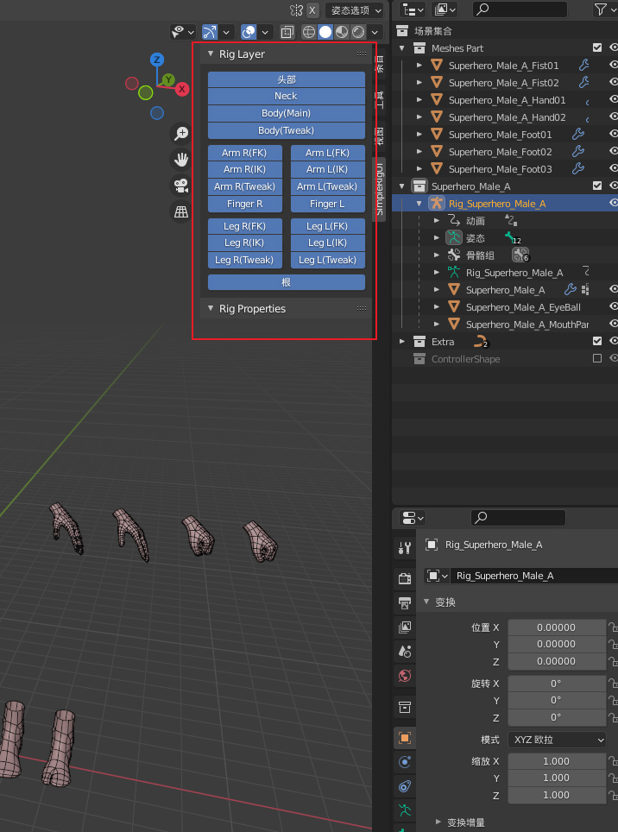618x832 pixels.
Task: Uncheck the Meshes Part collection checkbox
Action: (x=597, y=47)
